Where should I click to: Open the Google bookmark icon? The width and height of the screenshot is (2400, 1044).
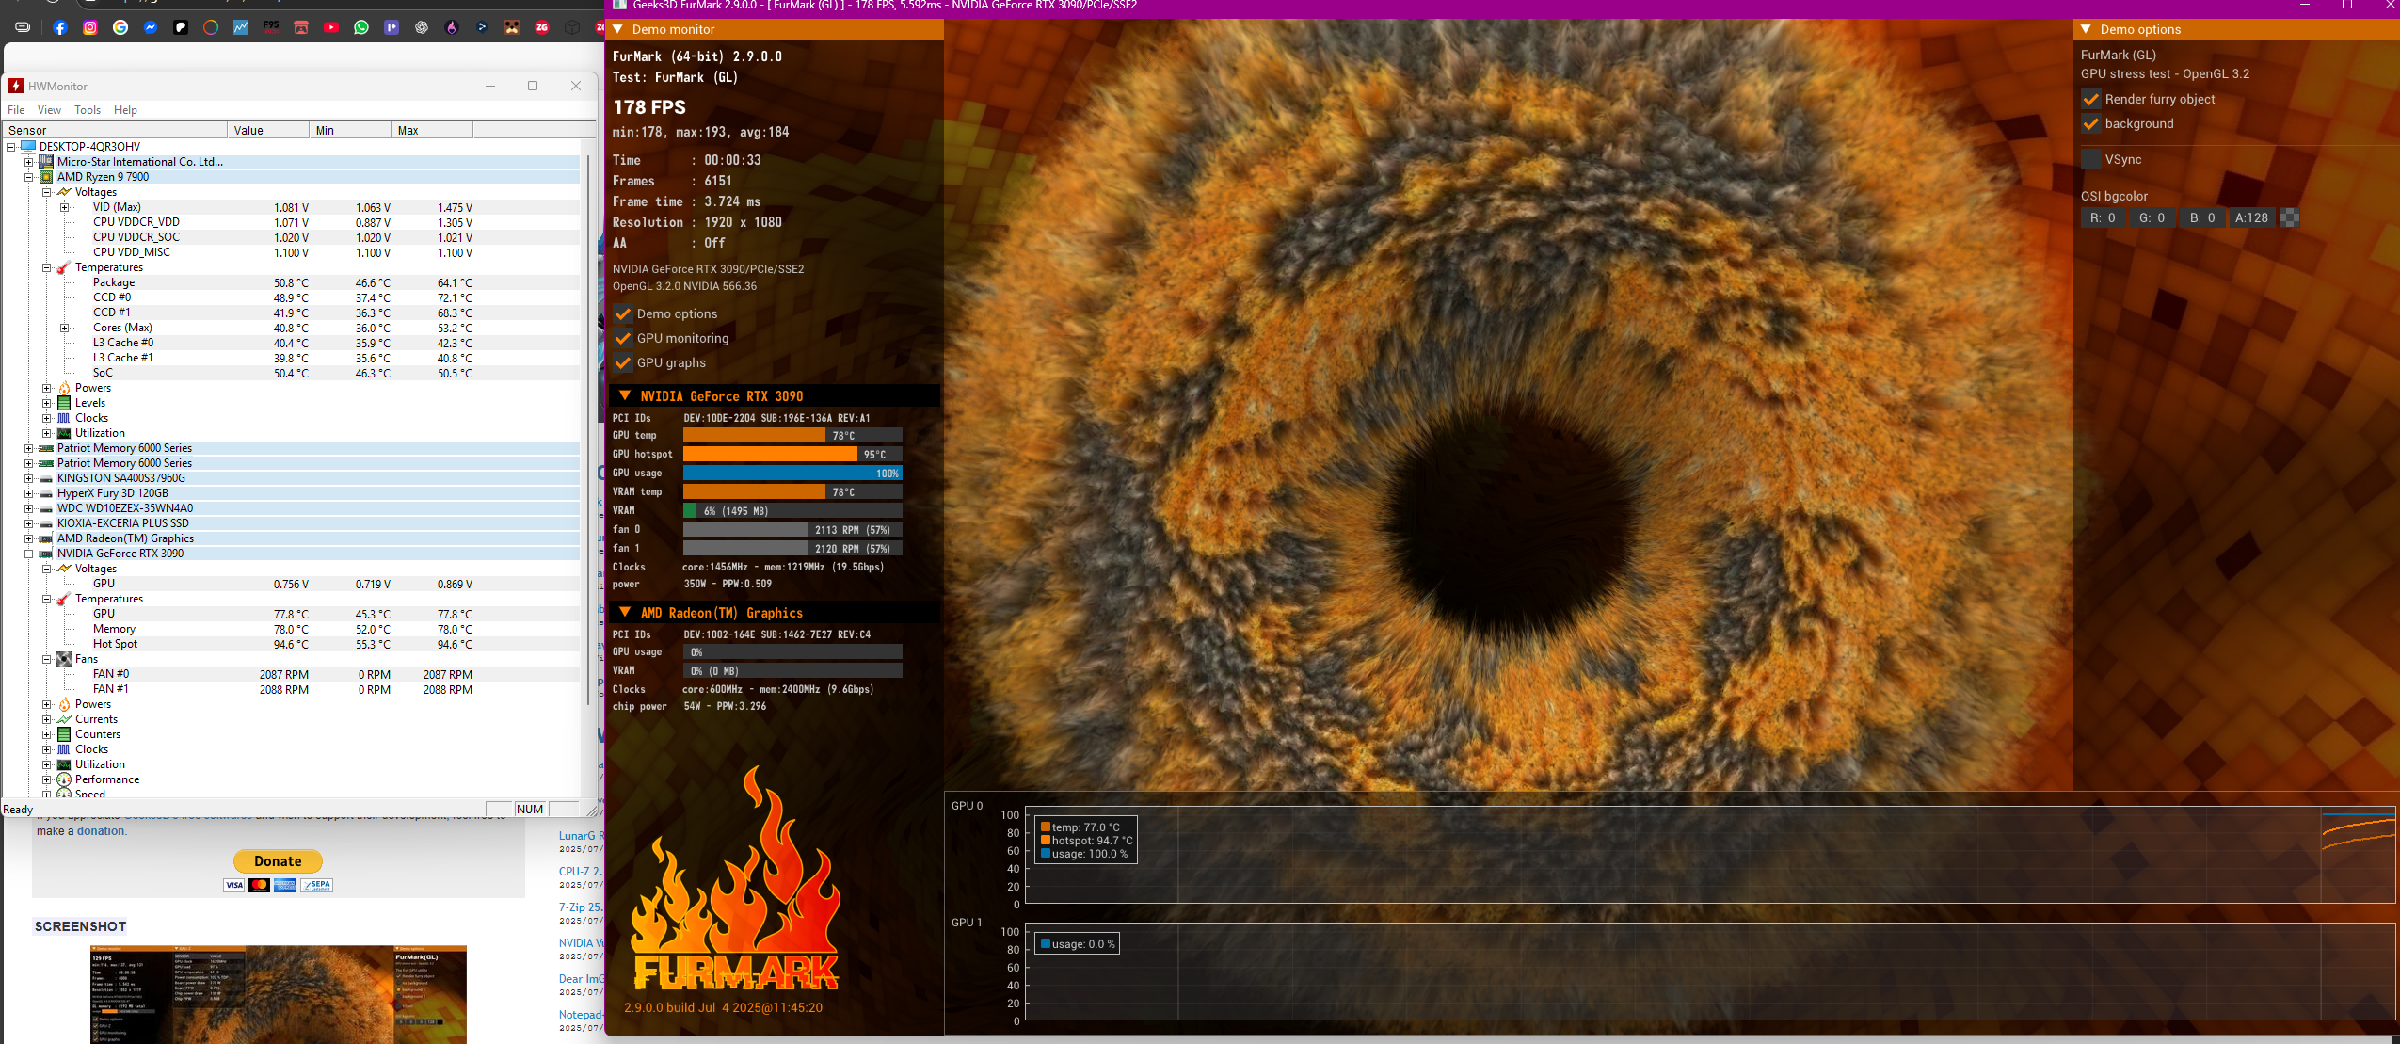120,27
